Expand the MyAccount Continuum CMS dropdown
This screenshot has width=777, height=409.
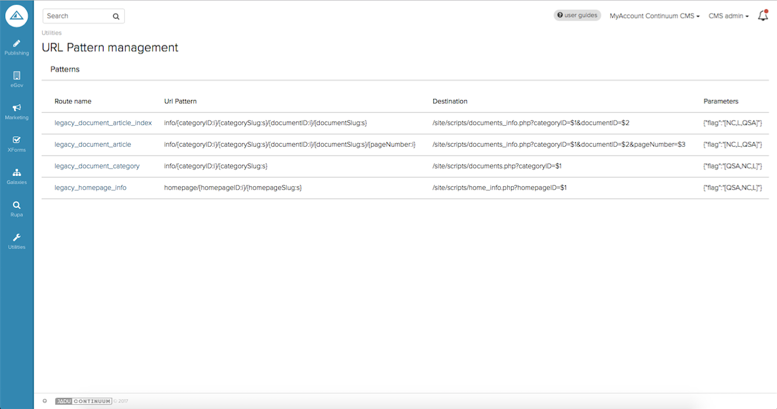point(654,16)
